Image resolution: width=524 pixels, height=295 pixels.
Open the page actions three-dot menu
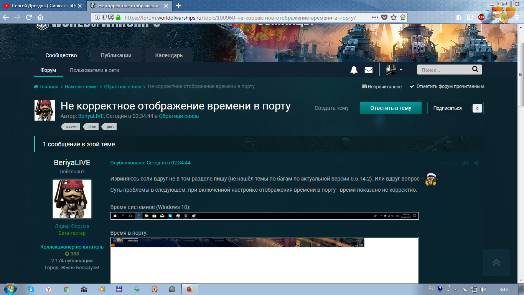click(375, 18)
